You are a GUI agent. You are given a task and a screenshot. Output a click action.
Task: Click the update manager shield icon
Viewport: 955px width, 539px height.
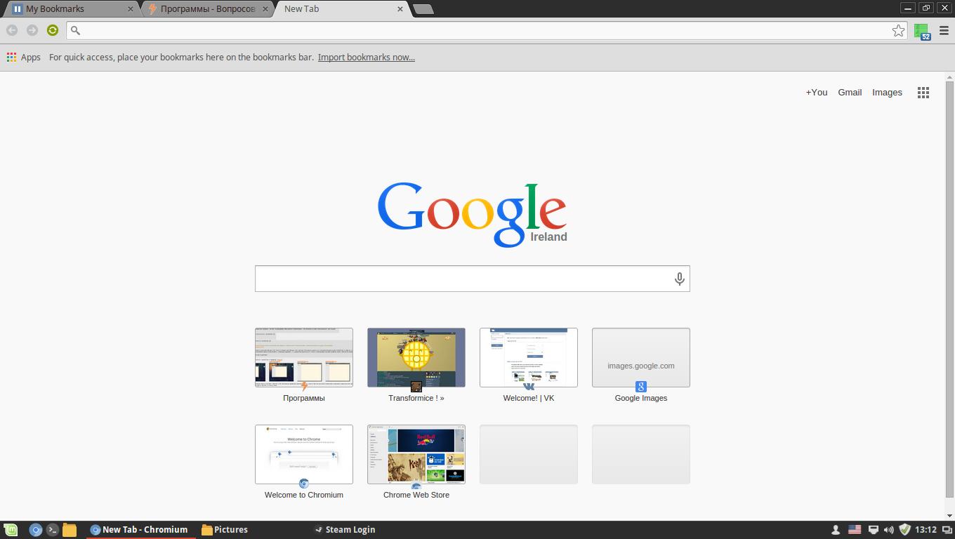(x=905, y=530)
